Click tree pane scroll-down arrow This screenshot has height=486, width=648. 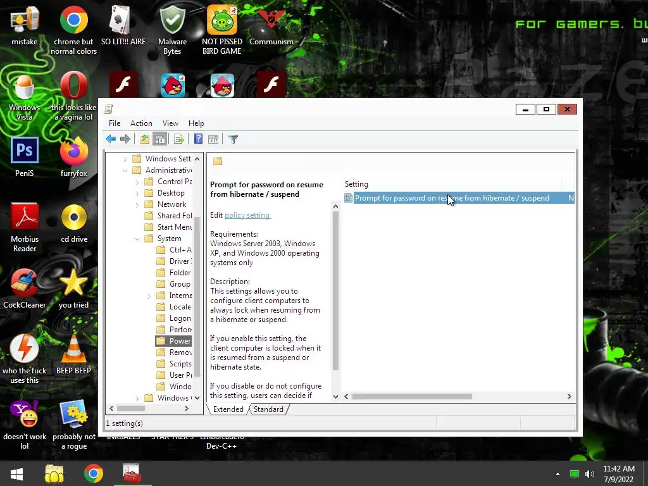(x=197, y=397)
